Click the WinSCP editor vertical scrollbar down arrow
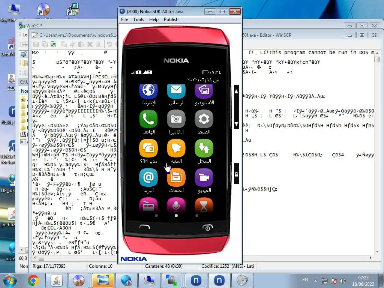 click(x=377, y=252)
